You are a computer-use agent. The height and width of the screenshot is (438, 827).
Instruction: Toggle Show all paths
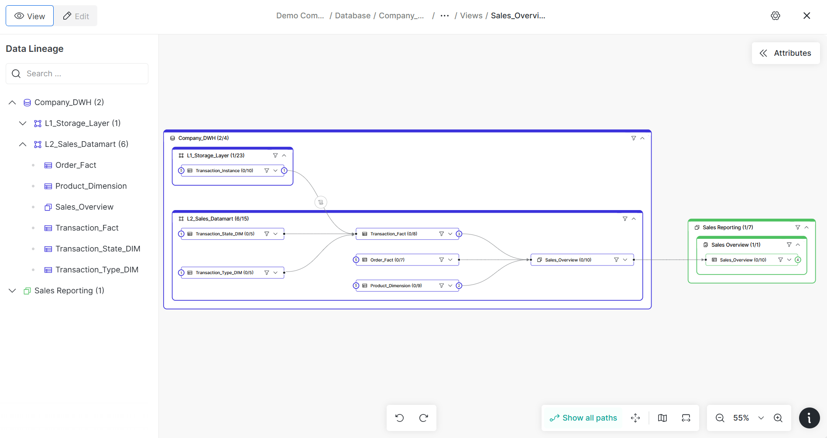coord(583,418)
